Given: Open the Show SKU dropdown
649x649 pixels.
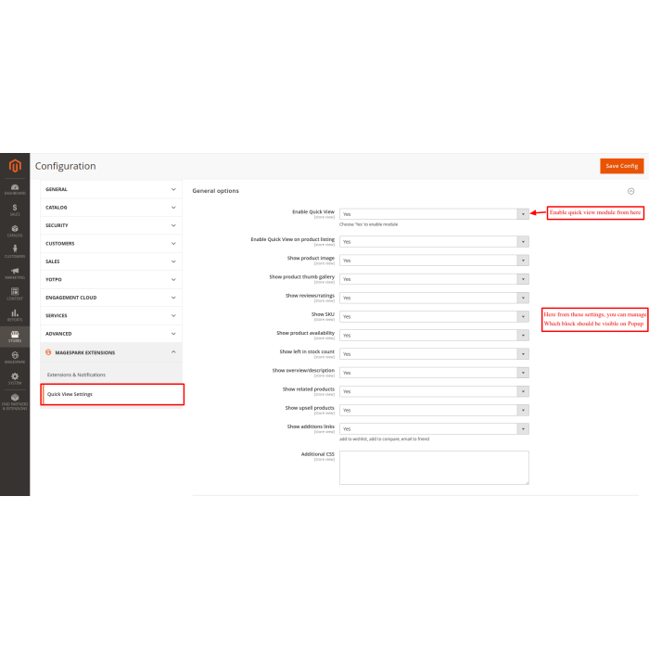Looking at the screenshot, I should tap(434, 317).
